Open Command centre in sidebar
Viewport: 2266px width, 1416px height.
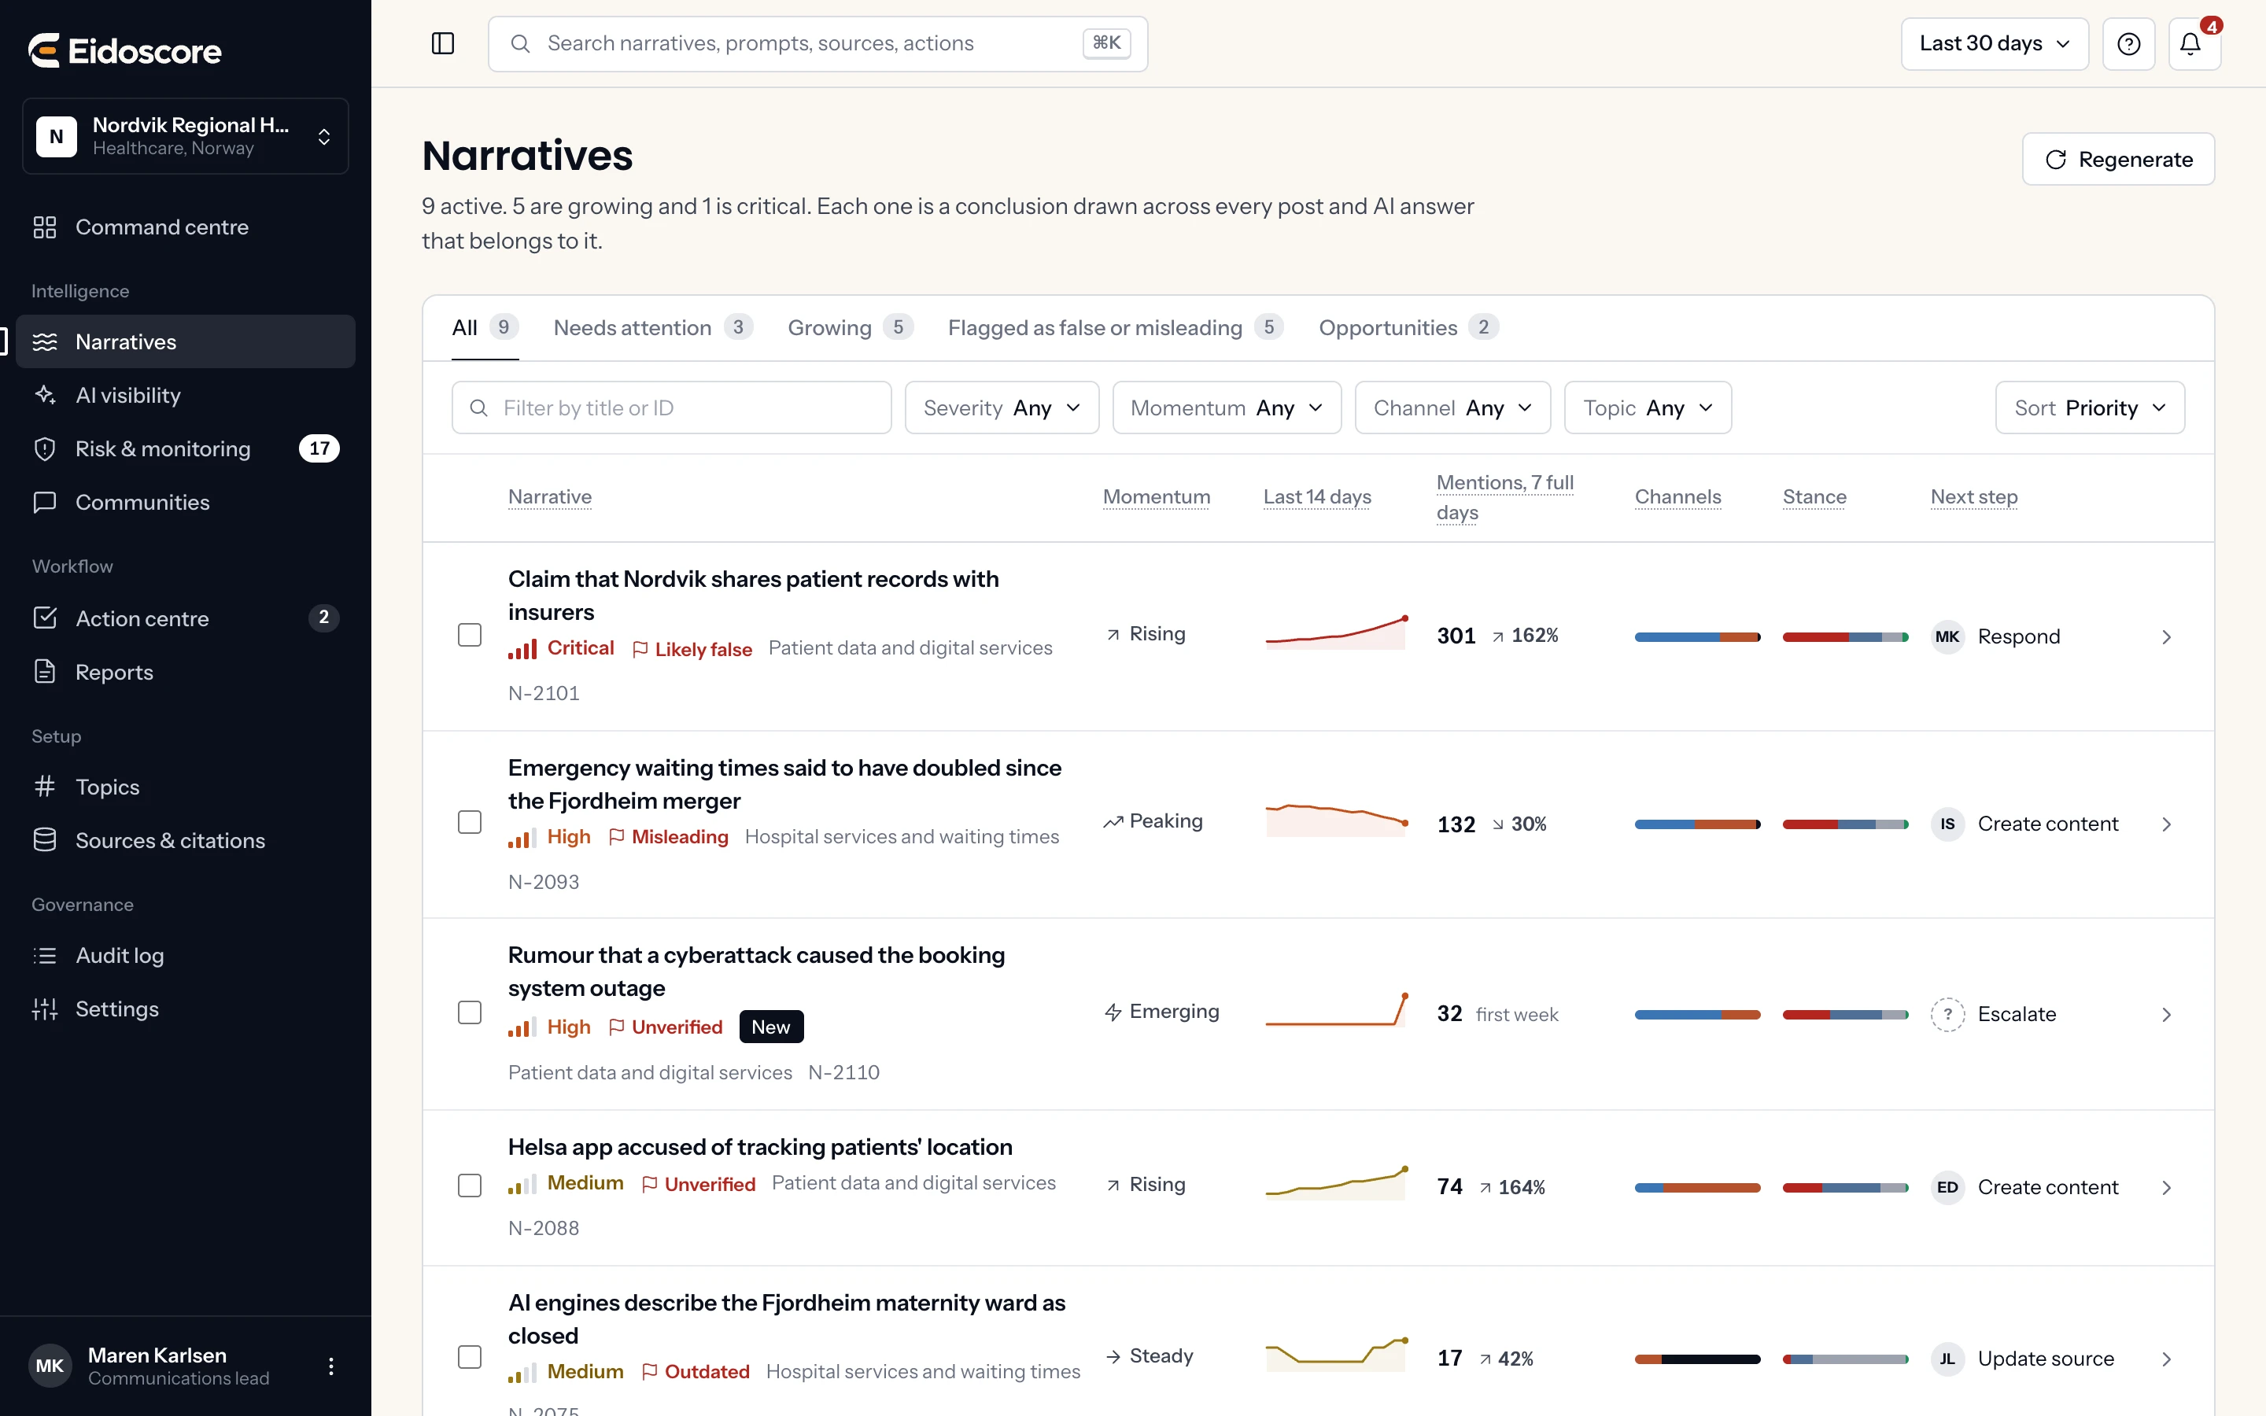pos(186,227)
